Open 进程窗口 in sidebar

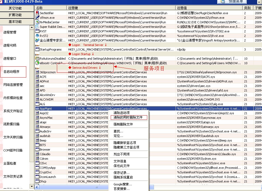pyautogui.click(x=10, y=59)
